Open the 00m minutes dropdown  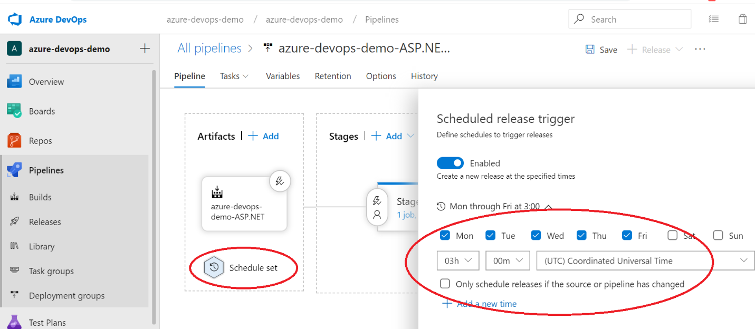507,260
